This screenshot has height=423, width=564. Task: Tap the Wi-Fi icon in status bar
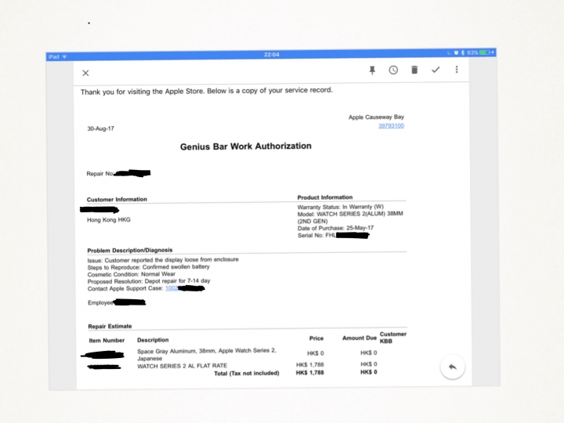coord(64,57)
